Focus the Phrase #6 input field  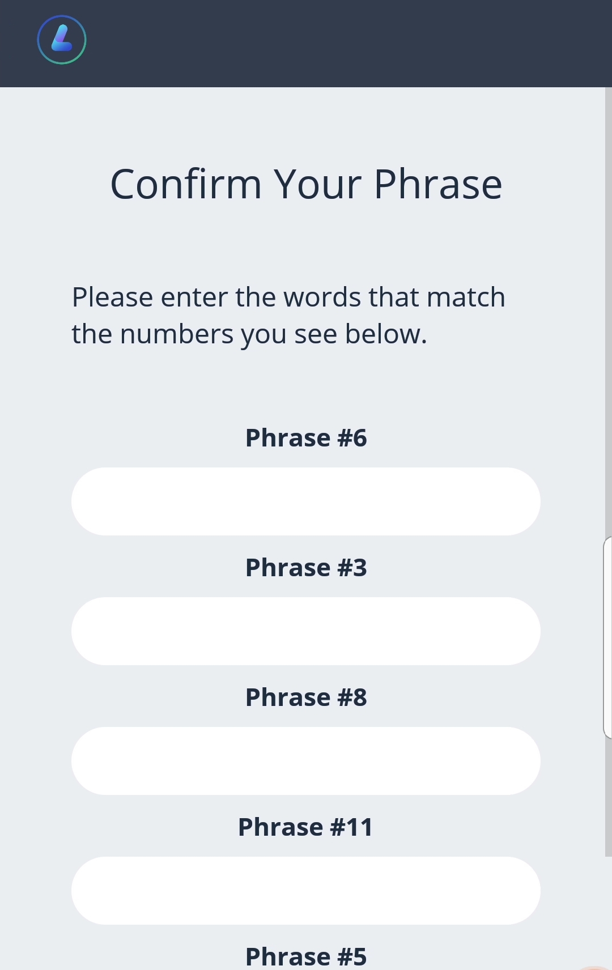click(x=306, y=501)
